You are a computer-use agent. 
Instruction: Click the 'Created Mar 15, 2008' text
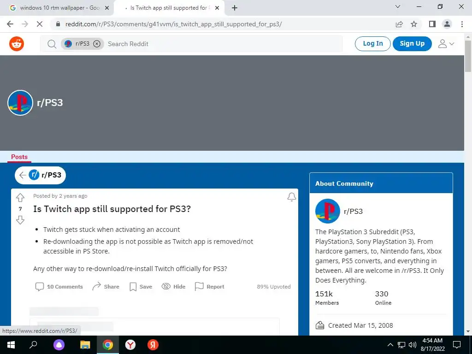(360, 325)
